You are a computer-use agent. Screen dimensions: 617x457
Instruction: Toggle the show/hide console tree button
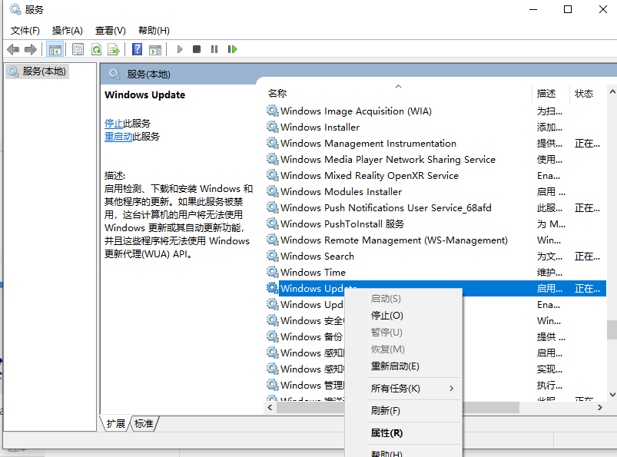click(55, 49)
